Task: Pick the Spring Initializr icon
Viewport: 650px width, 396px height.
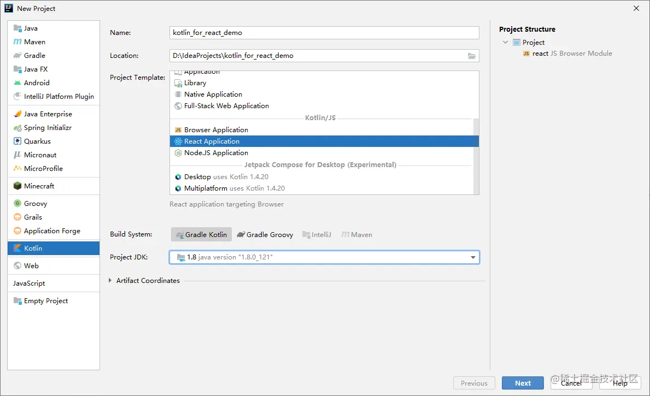Action: tap(17, 128)
